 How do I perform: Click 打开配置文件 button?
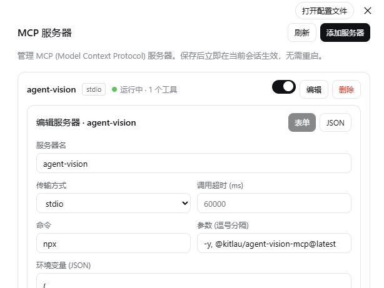[325, 11]
